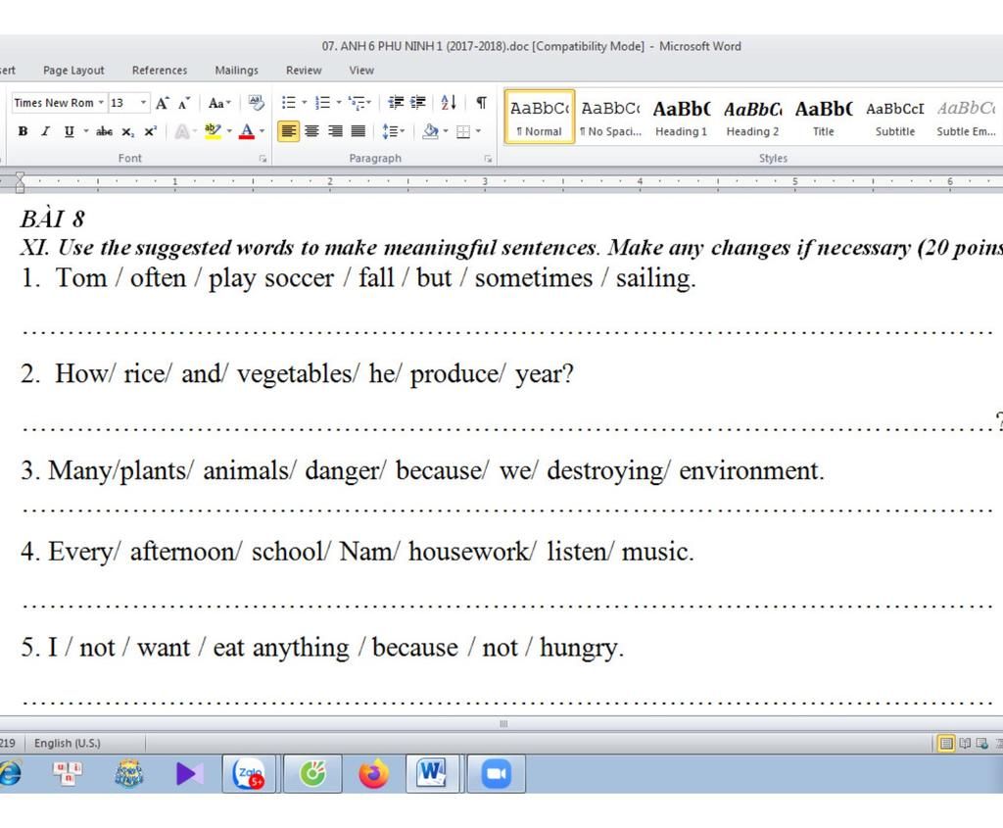Expand the Shading color arrow

[446, 131]
